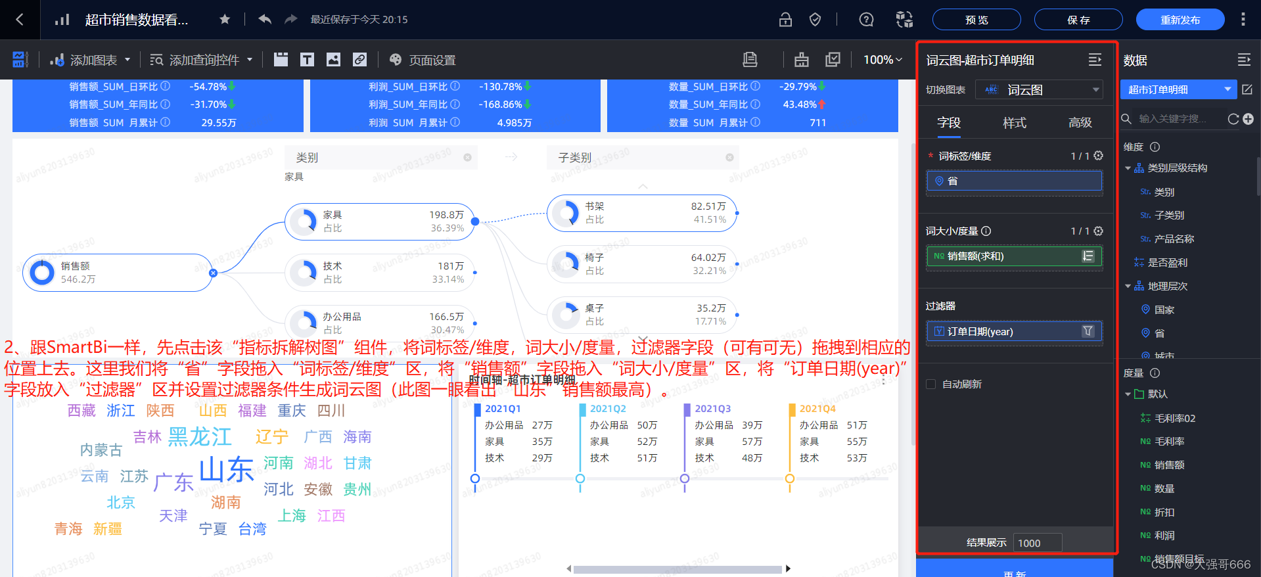Open the lock permissions icon in header
The width and height of the screenshot is (1261, 577).
785,20
